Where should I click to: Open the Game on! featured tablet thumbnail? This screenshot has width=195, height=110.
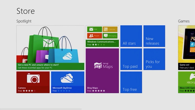coord(186,48)
